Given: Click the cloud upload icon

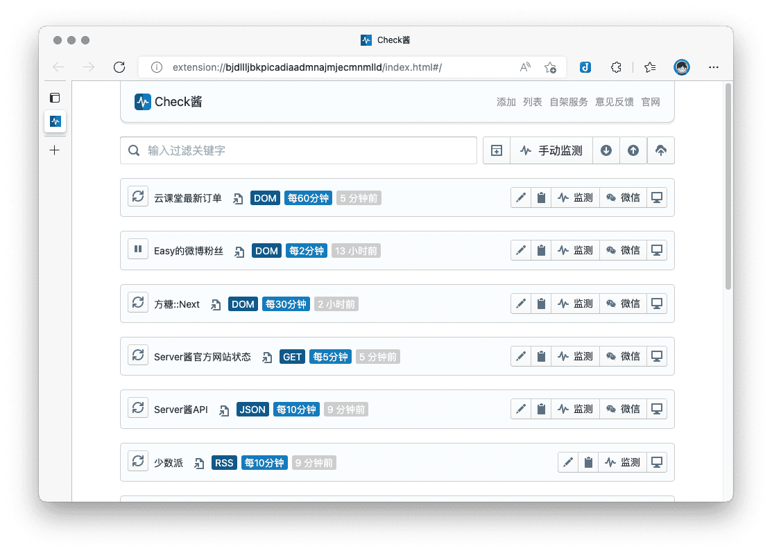Looking at the screenshot, I should (661, 150).
